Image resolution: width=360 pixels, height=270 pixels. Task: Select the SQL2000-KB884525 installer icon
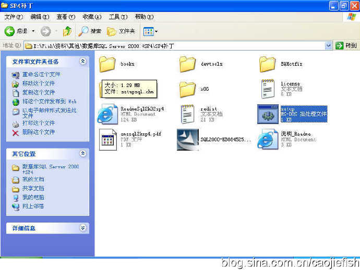tap(188, 140)
